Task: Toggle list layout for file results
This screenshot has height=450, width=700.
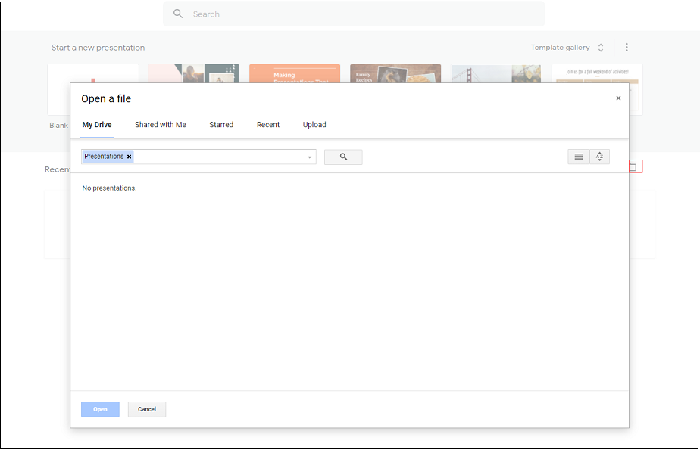Action: [x=578, y=157]
